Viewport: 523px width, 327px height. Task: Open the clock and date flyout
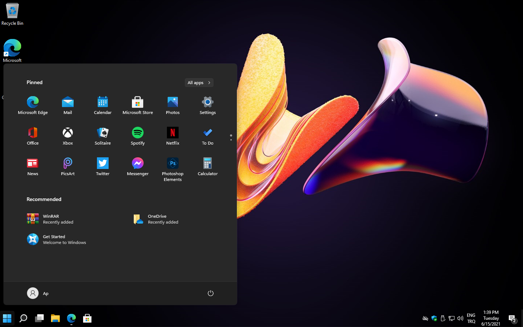(x=491, y=318)
